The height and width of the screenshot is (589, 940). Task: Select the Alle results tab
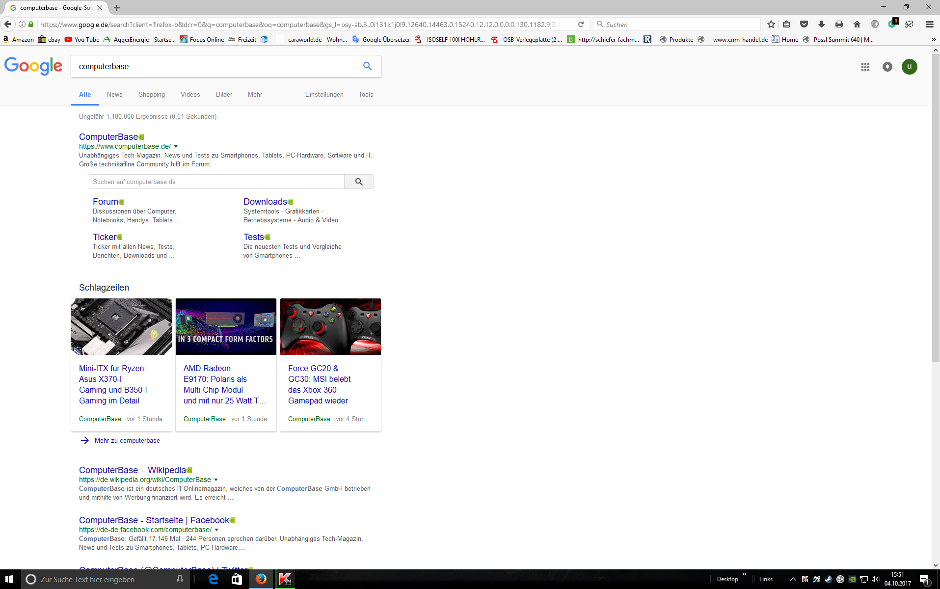click(85, 94)
